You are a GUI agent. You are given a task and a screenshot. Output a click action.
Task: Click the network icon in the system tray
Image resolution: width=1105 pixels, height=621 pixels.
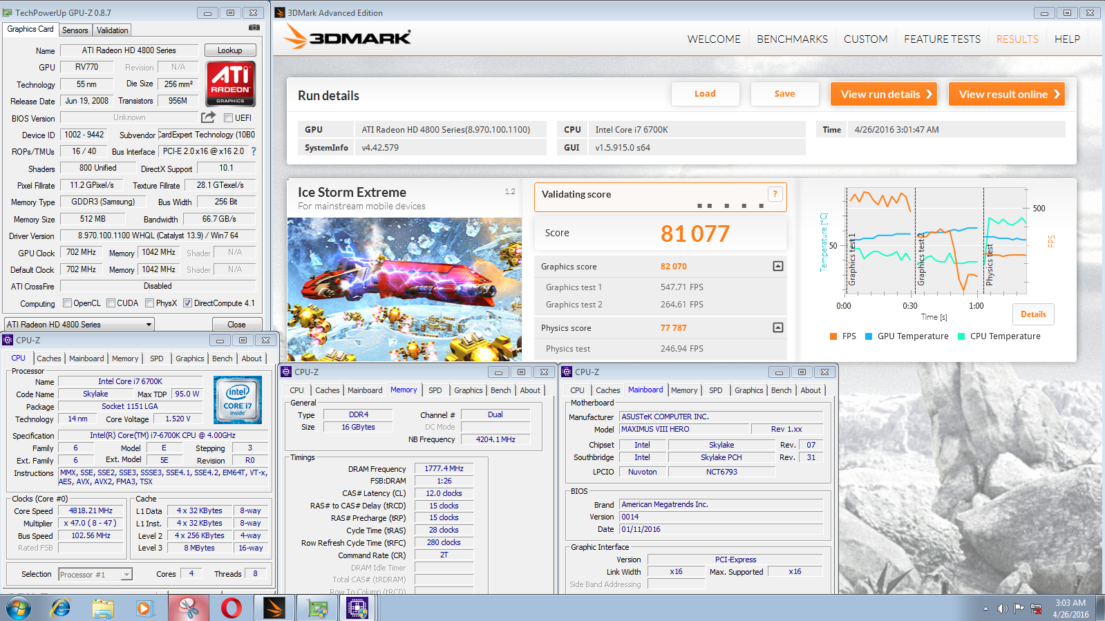1036,609
